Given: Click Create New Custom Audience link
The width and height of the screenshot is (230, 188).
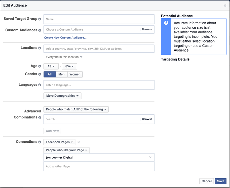Looking at the screenshot, I should point(65,38).
